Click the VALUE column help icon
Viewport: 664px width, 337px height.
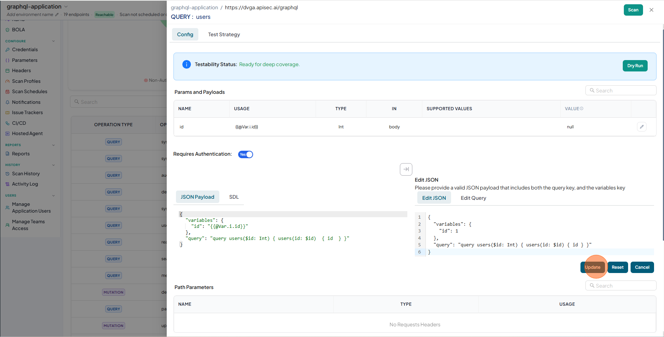tap(582, 109)
